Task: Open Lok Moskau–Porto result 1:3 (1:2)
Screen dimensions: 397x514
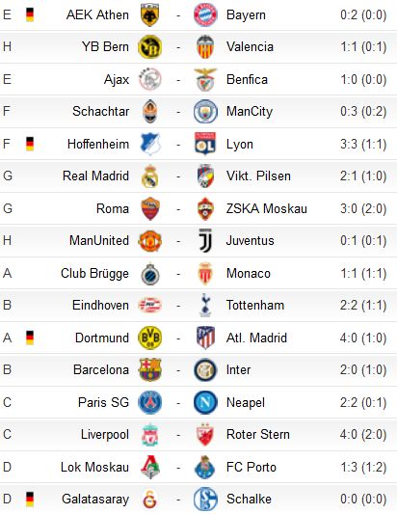Action: pos(363,467)
